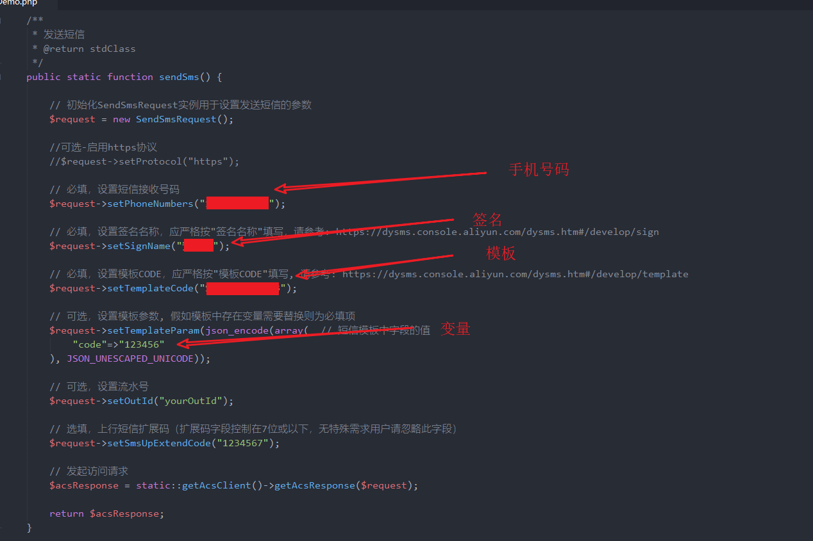Image resolution: width=813 pixels, height=541 pixels.
Task: Click the 'public' keyword in function declaration
Action: 44,77
